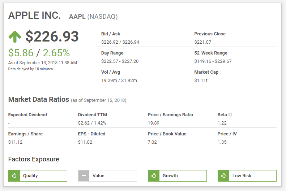
Task: Click the 7.02 price to book value
Action: (152, 142)
